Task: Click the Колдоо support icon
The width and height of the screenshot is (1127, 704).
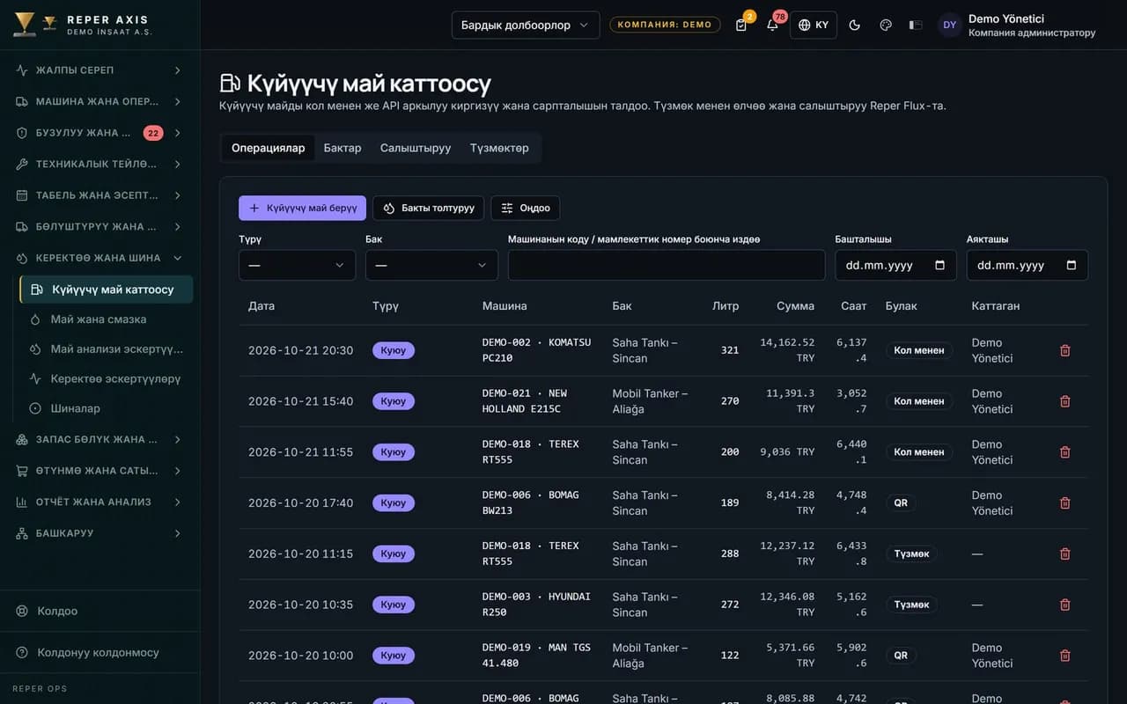Action: click(x=22, y=611)
